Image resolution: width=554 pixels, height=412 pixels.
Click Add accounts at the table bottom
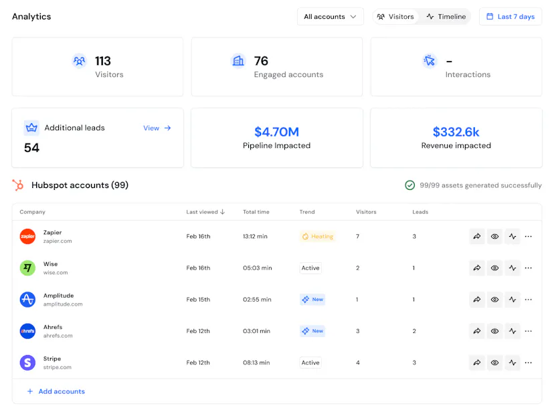[x=55, y=391]
